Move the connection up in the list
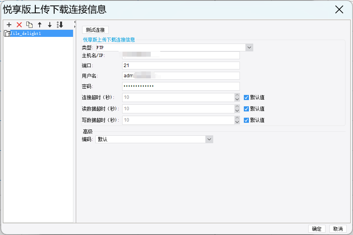Image resolution: width=353 pixels, height=235 pixels. [40, 24]
